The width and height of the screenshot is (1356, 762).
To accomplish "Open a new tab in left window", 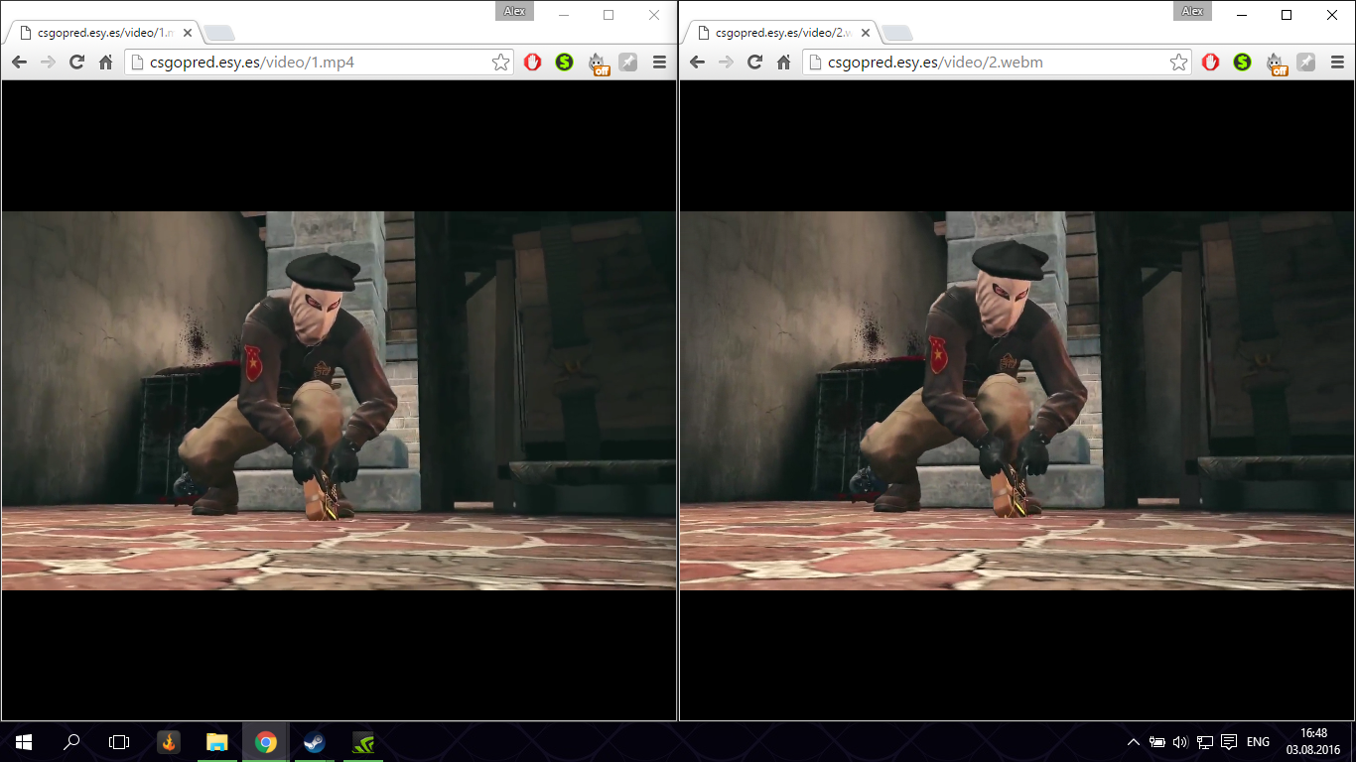I will pos(219,34).
